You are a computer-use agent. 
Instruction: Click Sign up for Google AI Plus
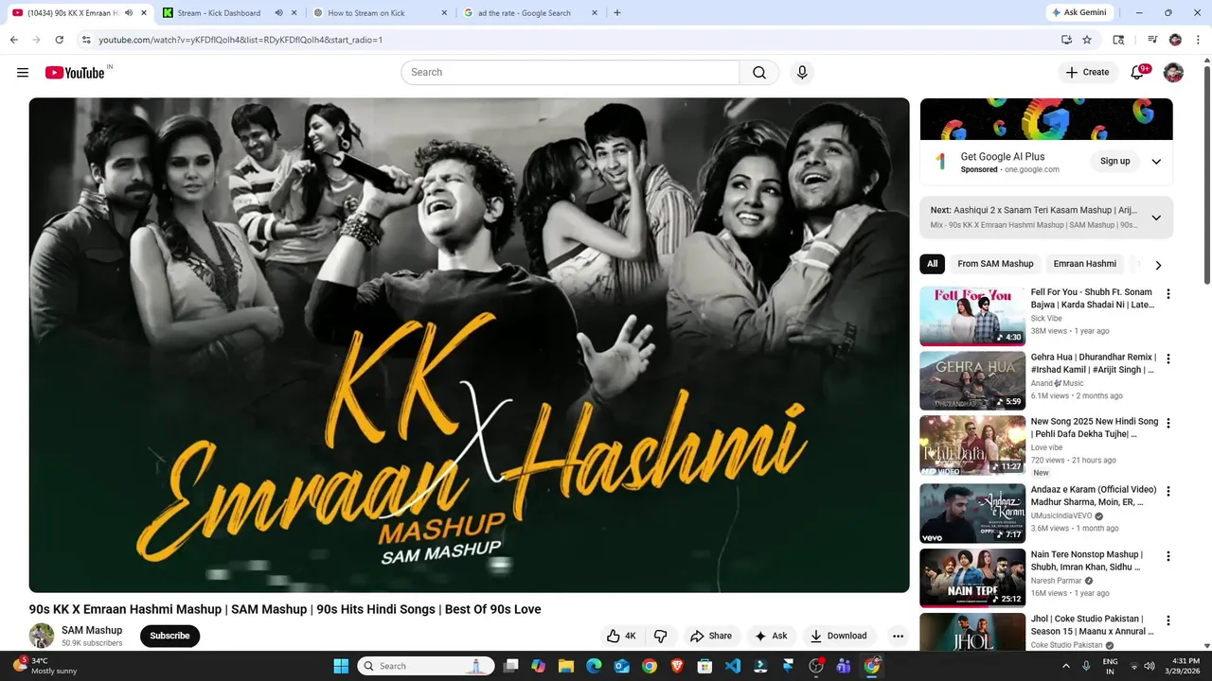tap(1115, 162)
